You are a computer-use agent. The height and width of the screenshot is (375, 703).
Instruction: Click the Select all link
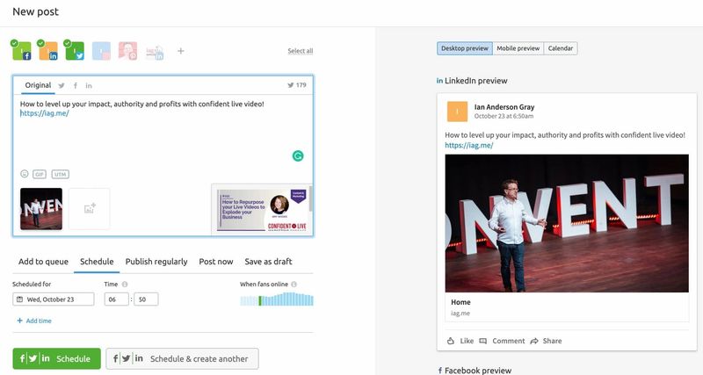pyautogui.click(x=301, y=51)
